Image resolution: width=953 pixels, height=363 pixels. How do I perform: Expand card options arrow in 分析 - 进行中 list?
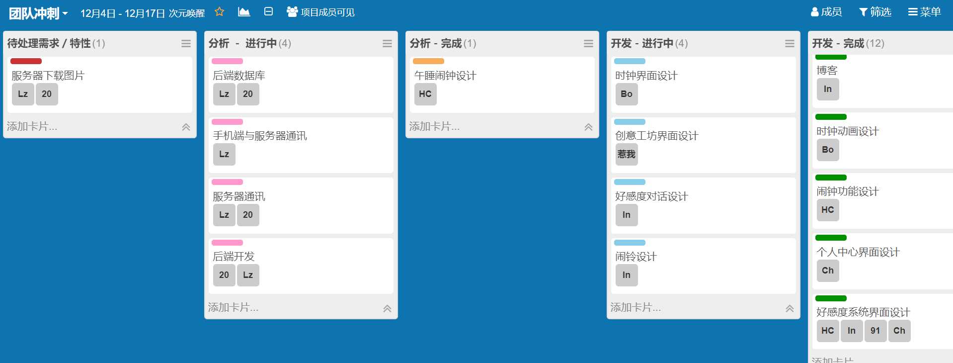[x=387, y=308]
